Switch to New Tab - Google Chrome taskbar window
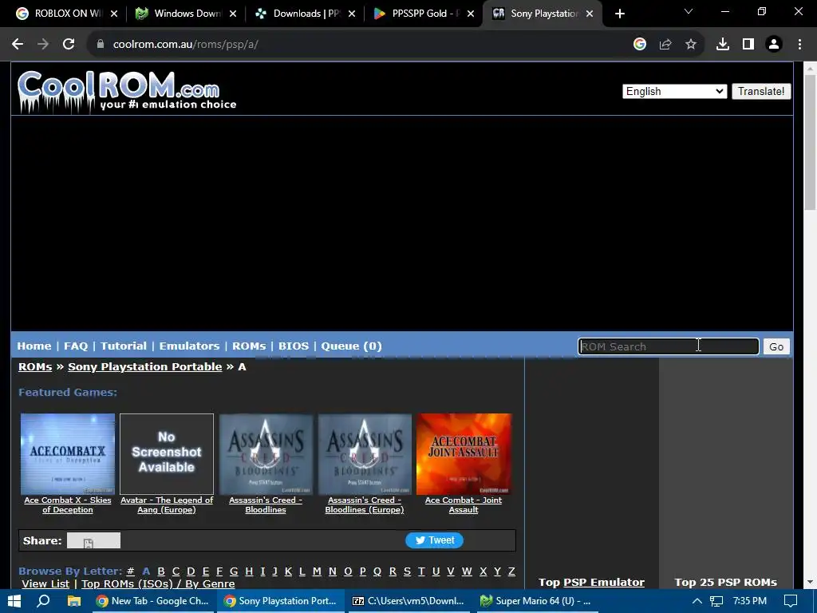Image resolution: width=817 pixels, height=613 pixels. (x=152, y=601)
